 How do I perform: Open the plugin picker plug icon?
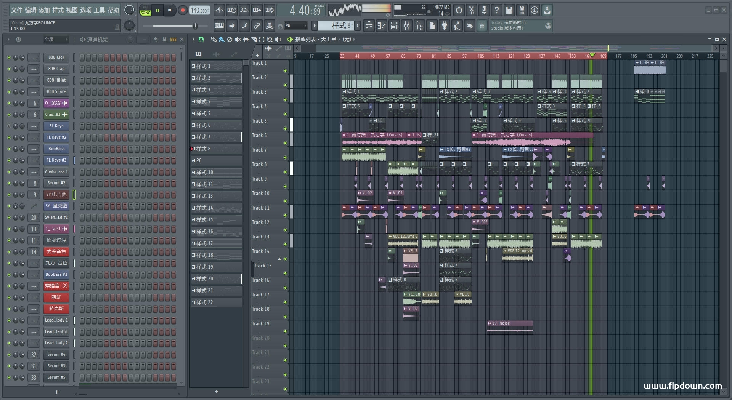pyautogui.click(x=445, y=26)
